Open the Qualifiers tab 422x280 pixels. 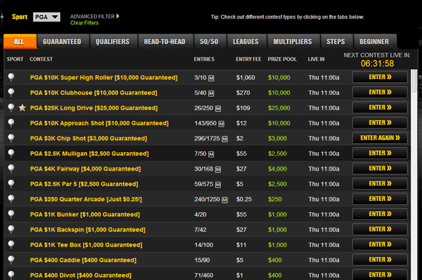113,42
